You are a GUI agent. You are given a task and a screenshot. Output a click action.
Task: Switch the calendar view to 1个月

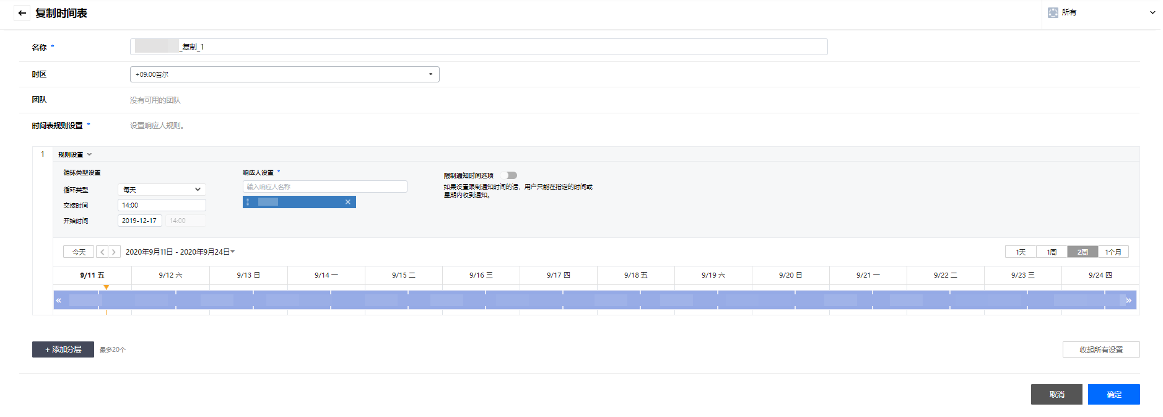pos(1113,252)
